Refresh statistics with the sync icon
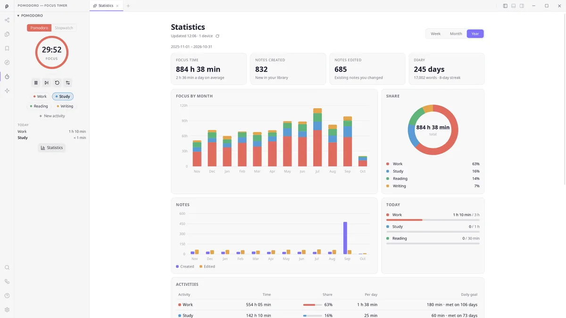566x318 pixels. click(217, 36)
